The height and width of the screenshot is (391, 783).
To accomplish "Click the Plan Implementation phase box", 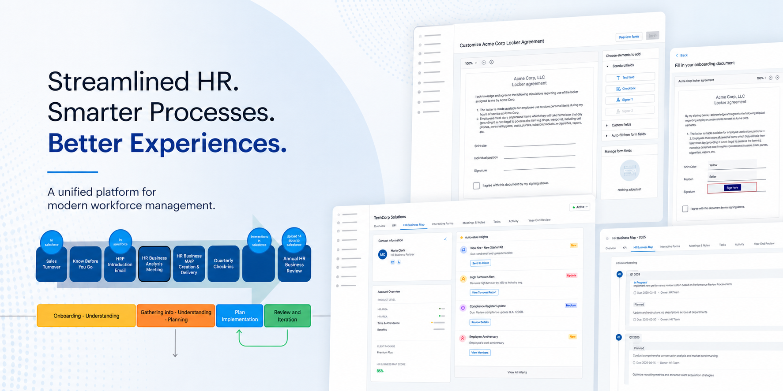I will click(240, 316).
